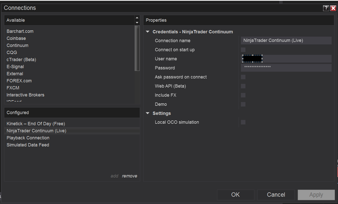Collapse the Credentials section
This screenshot has width=338, height=204.
click(148, 32)
